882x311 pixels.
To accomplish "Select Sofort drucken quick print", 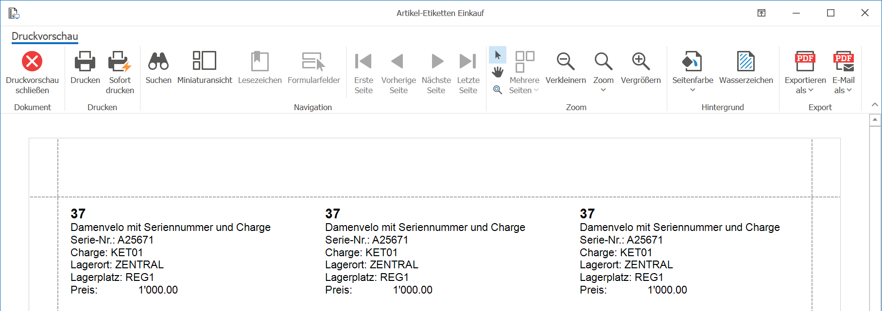I will [x=120, y=72].
